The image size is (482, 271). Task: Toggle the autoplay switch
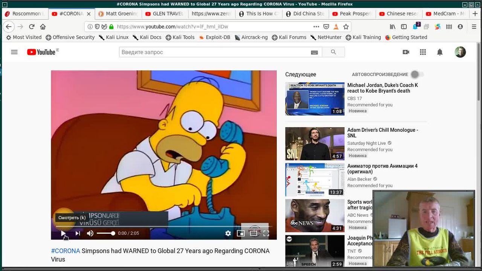417,75
